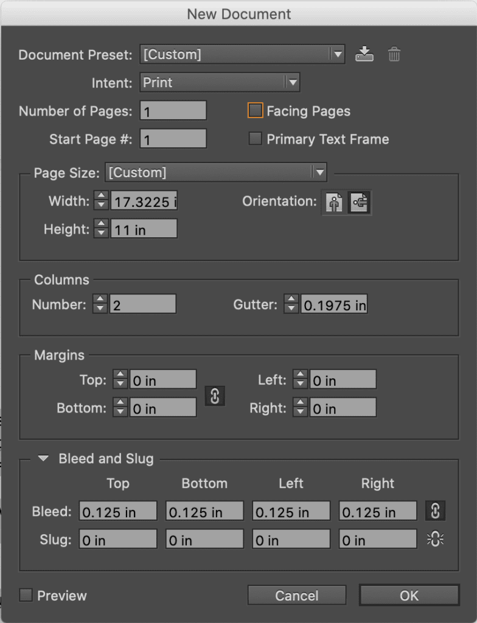Click the Right margin input field
This screenshot has width=477, height=623.
(343, 407)
